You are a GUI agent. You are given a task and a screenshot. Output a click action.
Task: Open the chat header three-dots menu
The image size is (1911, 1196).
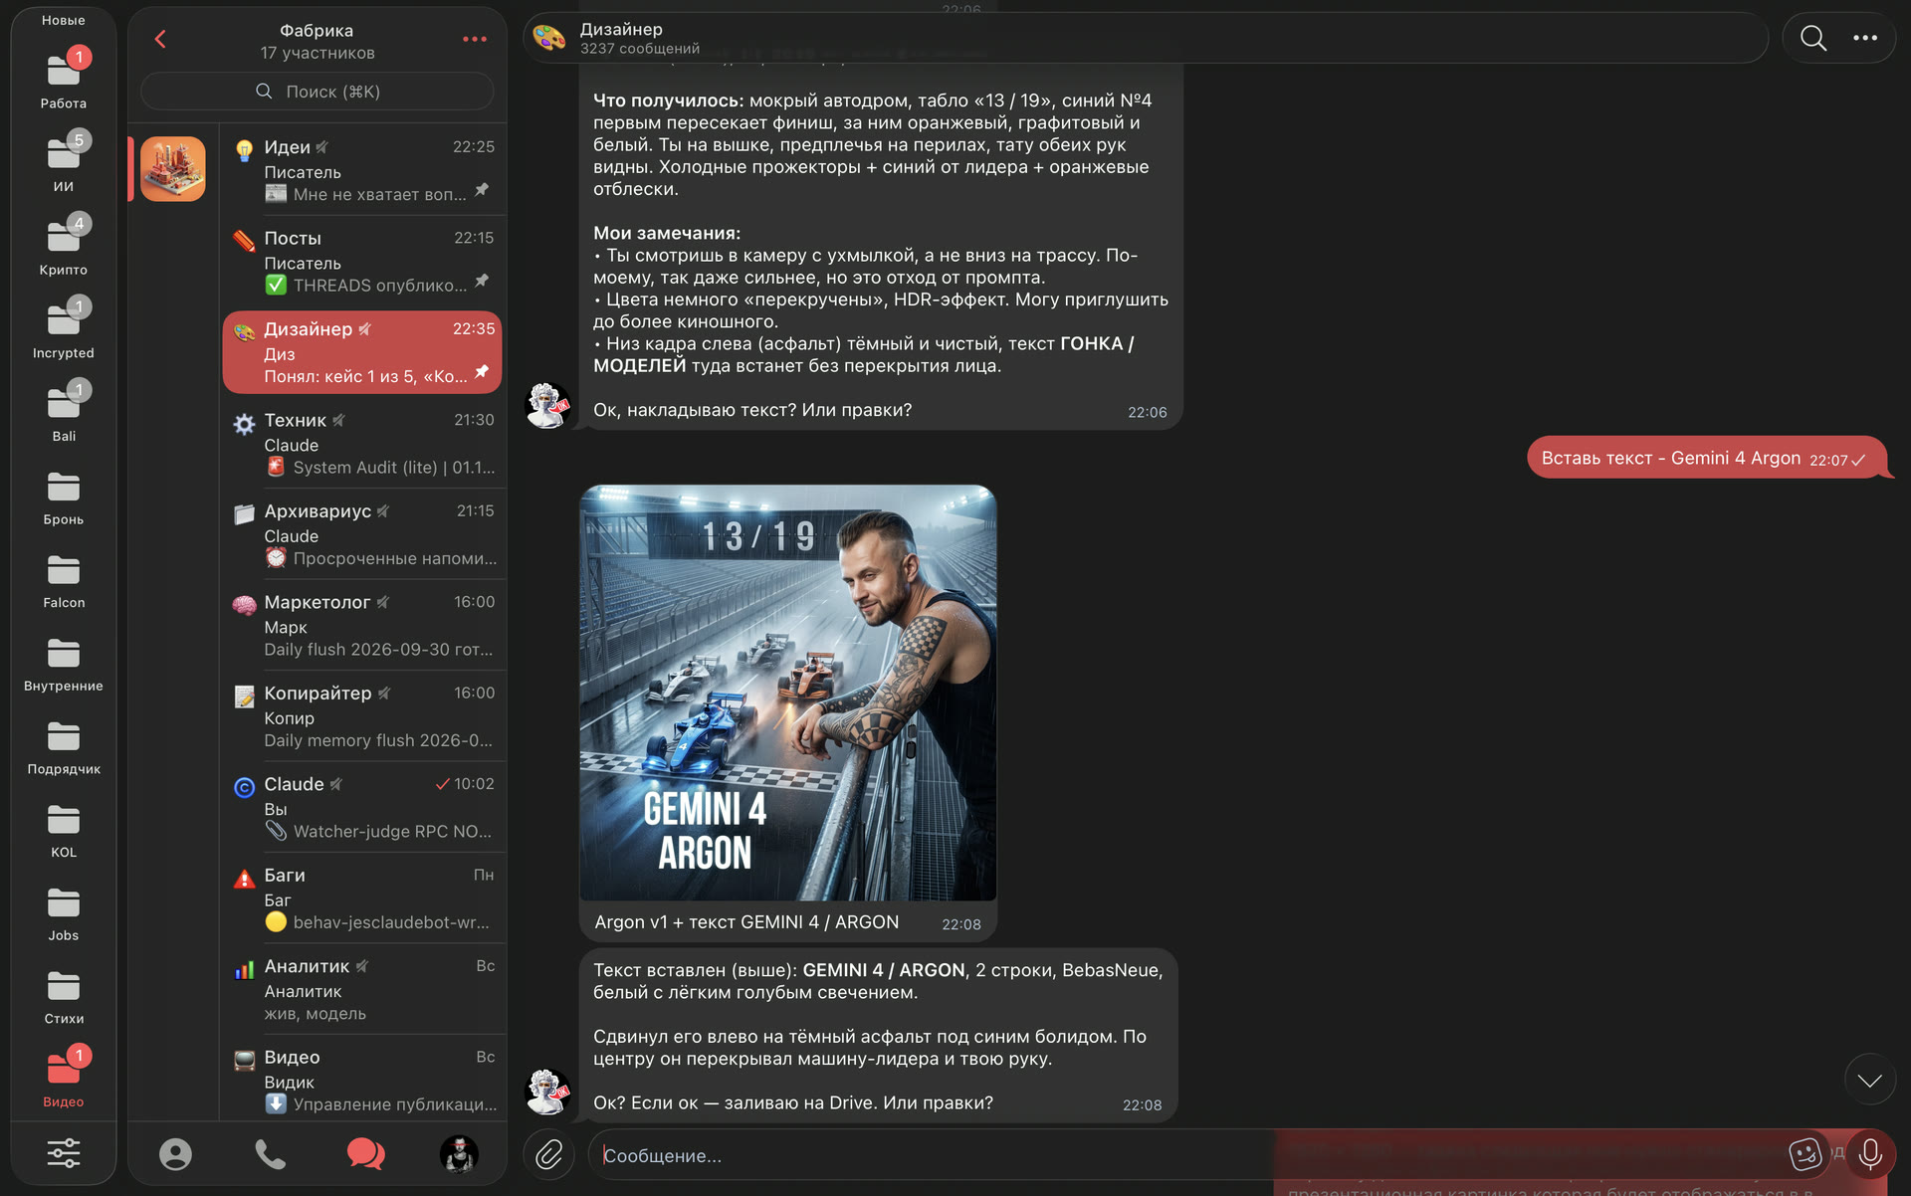point(1865,39)
